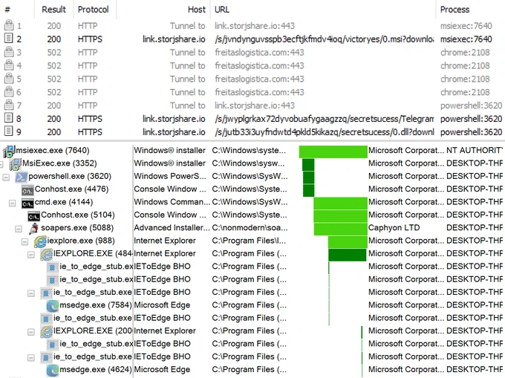Screen dimensions: 505x378
Task: Collapse the IEXPLORE.EXE (200 tree node
Action: click(31, 332)
